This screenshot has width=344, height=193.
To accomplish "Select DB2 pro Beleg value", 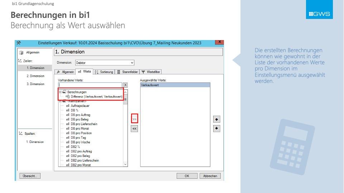I will point(80,156).
